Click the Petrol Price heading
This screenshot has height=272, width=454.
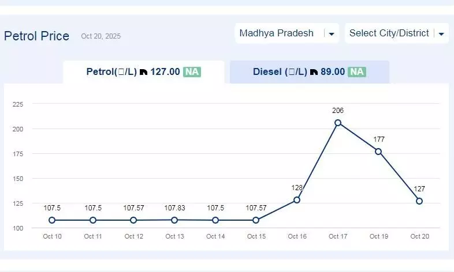pos(36,36)
